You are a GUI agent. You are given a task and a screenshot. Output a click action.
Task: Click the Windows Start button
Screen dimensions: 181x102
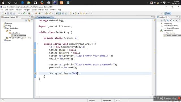(x=3, y=3)
